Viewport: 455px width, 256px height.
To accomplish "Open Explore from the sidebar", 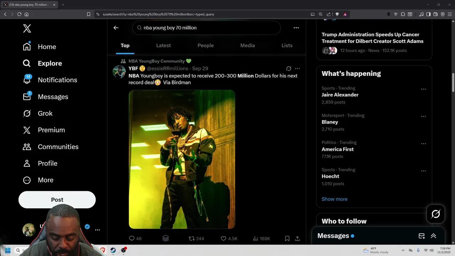I will (x=42, y=63).
